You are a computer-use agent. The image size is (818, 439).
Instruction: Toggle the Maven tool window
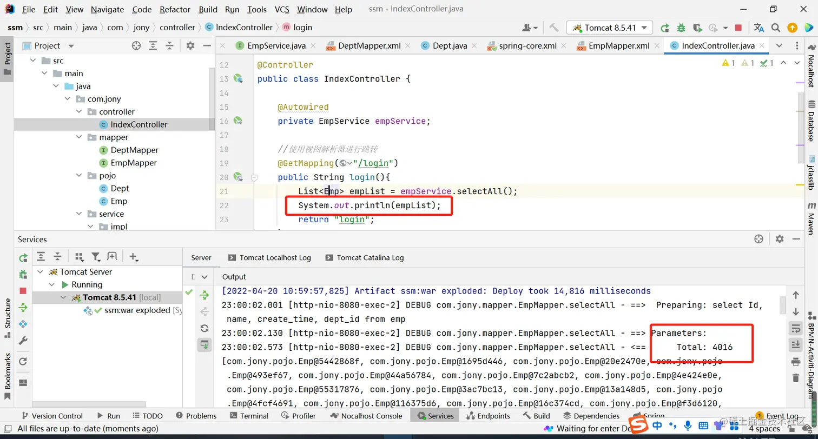(x=811, y=218)
